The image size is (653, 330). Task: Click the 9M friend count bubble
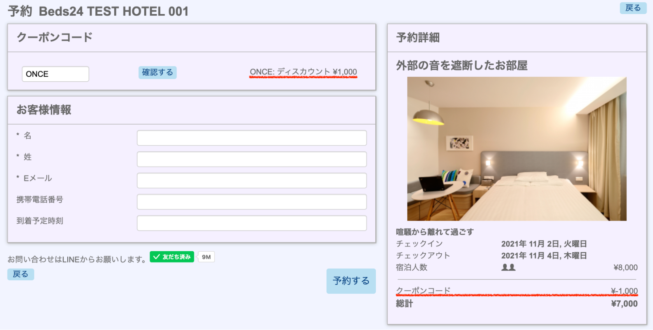[206, 257]
